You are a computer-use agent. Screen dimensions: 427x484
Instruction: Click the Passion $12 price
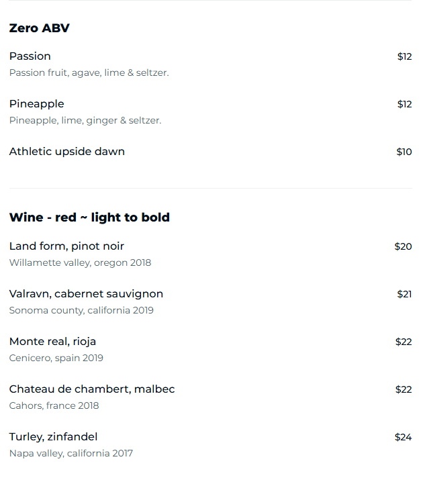click(x=404, y=56)
